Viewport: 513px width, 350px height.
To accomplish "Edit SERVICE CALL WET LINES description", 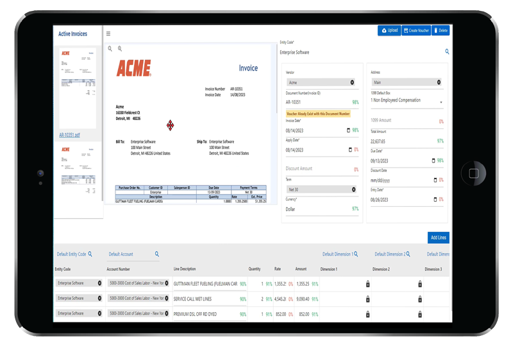I will tap(205, 299).
